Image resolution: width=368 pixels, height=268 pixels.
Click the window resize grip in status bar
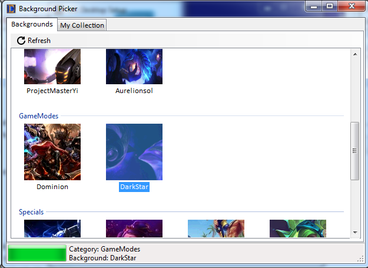point(360,259)
